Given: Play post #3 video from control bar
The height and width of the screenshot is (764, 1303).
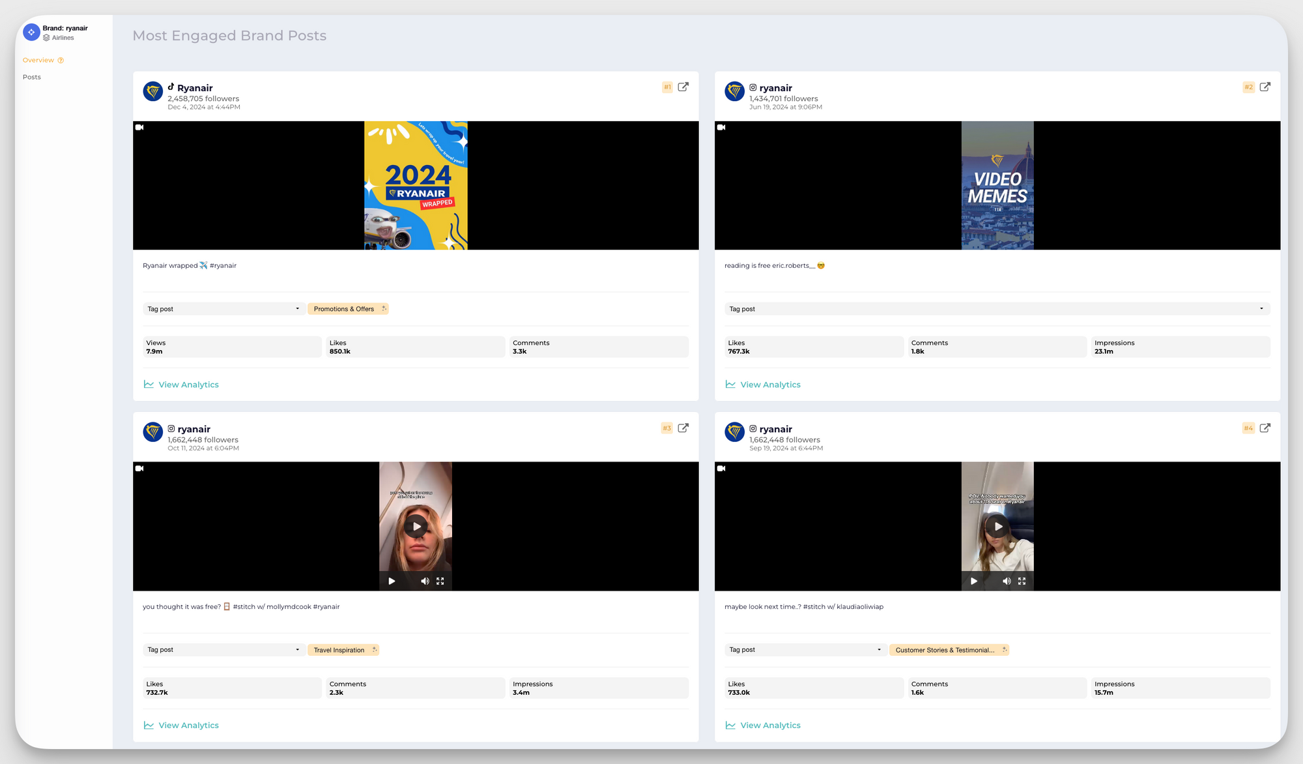Looking at the screenshot, I should tap(392, 581).
